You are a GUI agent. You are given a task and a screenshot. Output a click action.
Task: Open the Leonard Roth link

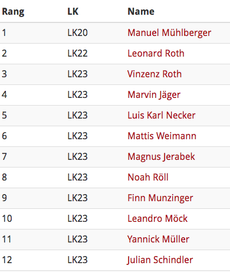pyautogui.click(x=156, y=53)
